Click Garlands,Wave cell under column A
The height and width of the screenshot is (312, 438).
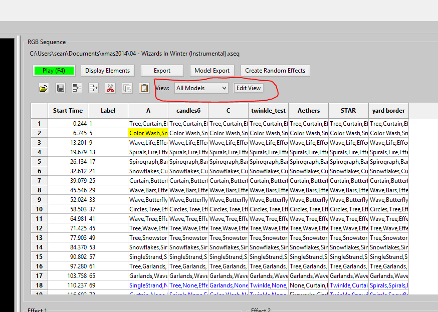pyautogui.click(x=148, y=276)
